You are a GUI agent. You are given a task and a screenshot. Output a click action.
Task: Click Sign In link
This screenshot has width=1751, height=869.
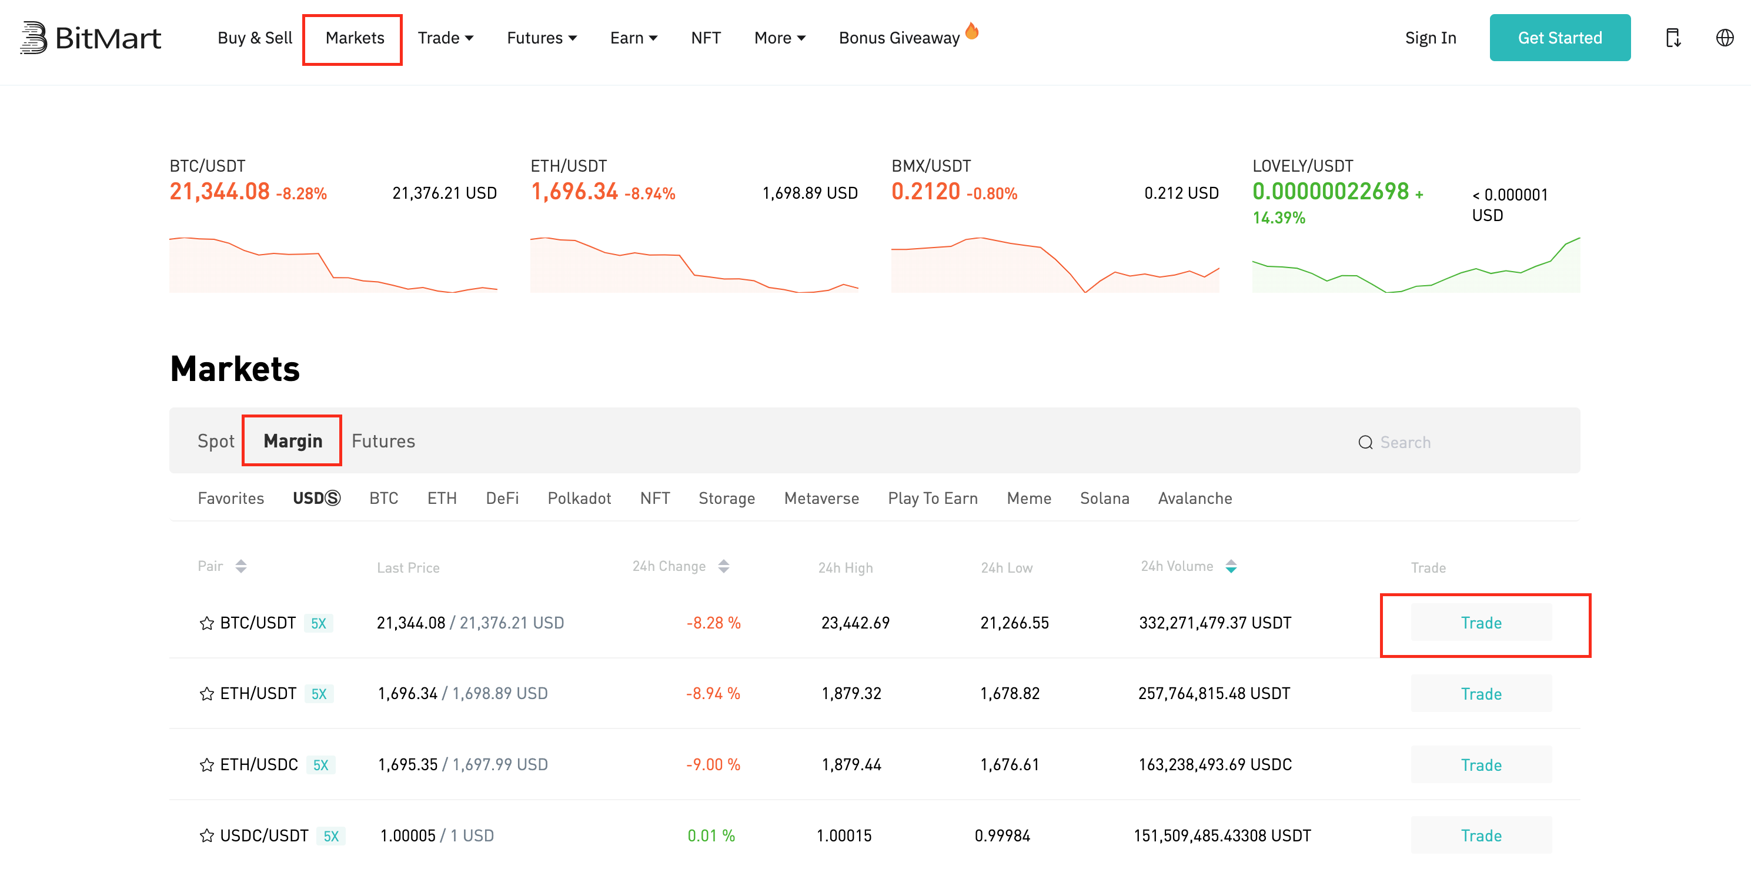pos(1430,38)
